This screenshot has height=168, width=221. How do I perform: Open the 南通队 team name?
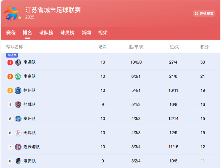click(x=30, y=62)
